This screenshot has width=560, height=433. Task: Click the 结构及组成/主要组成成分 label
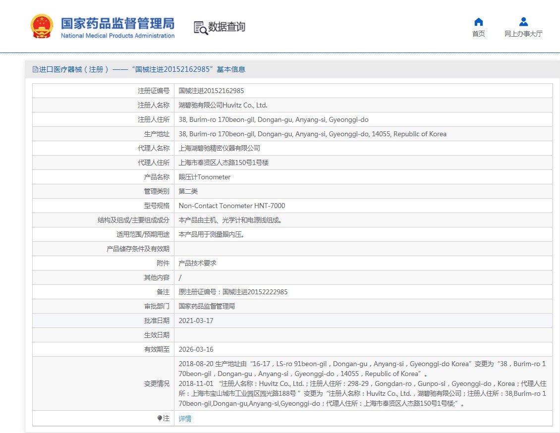pyautogui.click(x=134, y=220)
